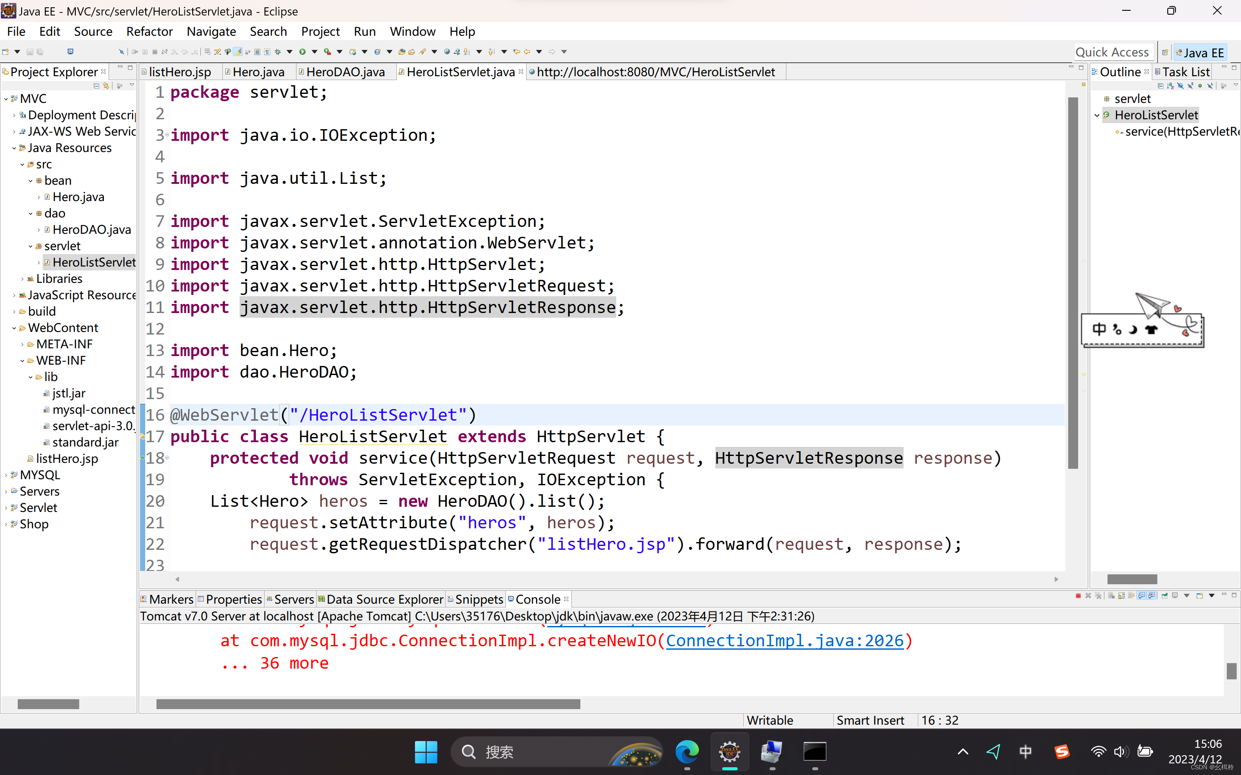
Task: Open the Run button dropdown arrow
Action: coord(315,52)
